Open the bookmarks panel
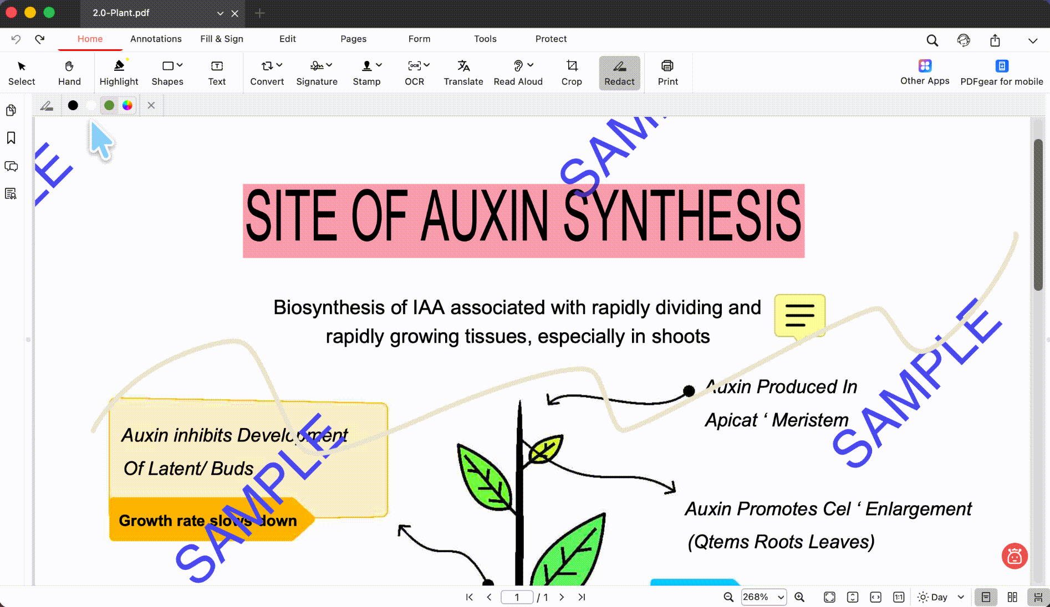Image resolution: width=1050 pixels, height=607 pixels. [x=11, y=138]
